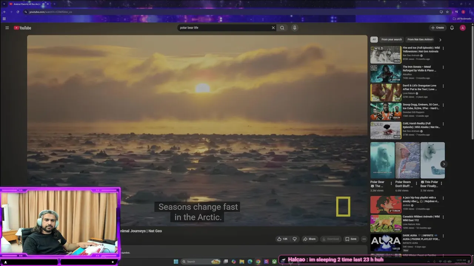Open 'The Iron Sonata' video title
The height and width of the screenshot is (266, 474).
[420, 68]
